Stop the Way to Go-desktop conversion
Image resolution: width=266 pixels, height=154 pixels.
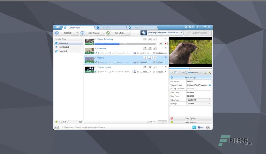(x=165, y=44)
